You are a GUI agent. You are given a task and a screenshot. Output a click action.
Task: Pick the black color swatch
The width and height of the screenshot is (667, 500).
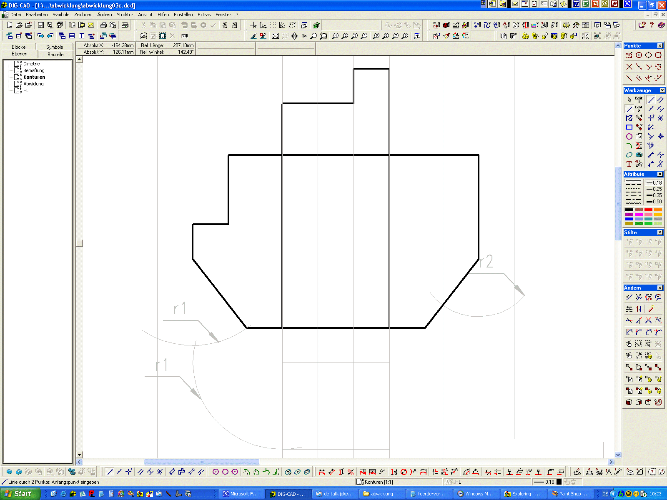tap(629, 210)
